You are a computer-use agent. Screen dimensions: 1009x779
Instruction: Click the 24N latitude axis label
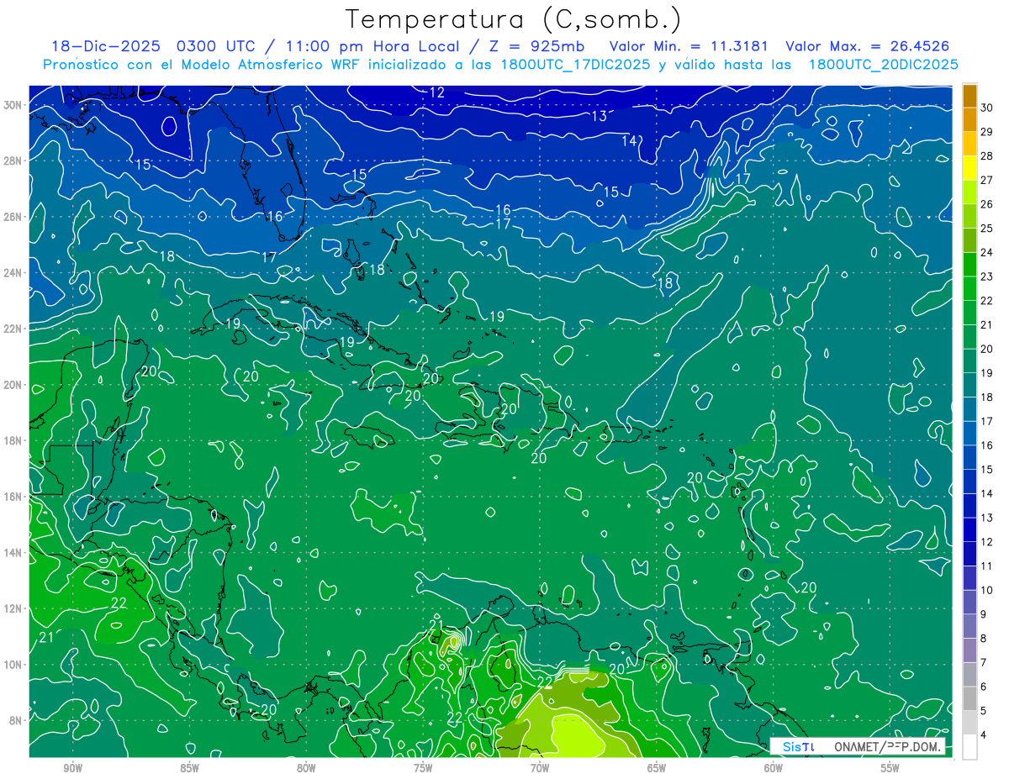click(x=13, y=272)
